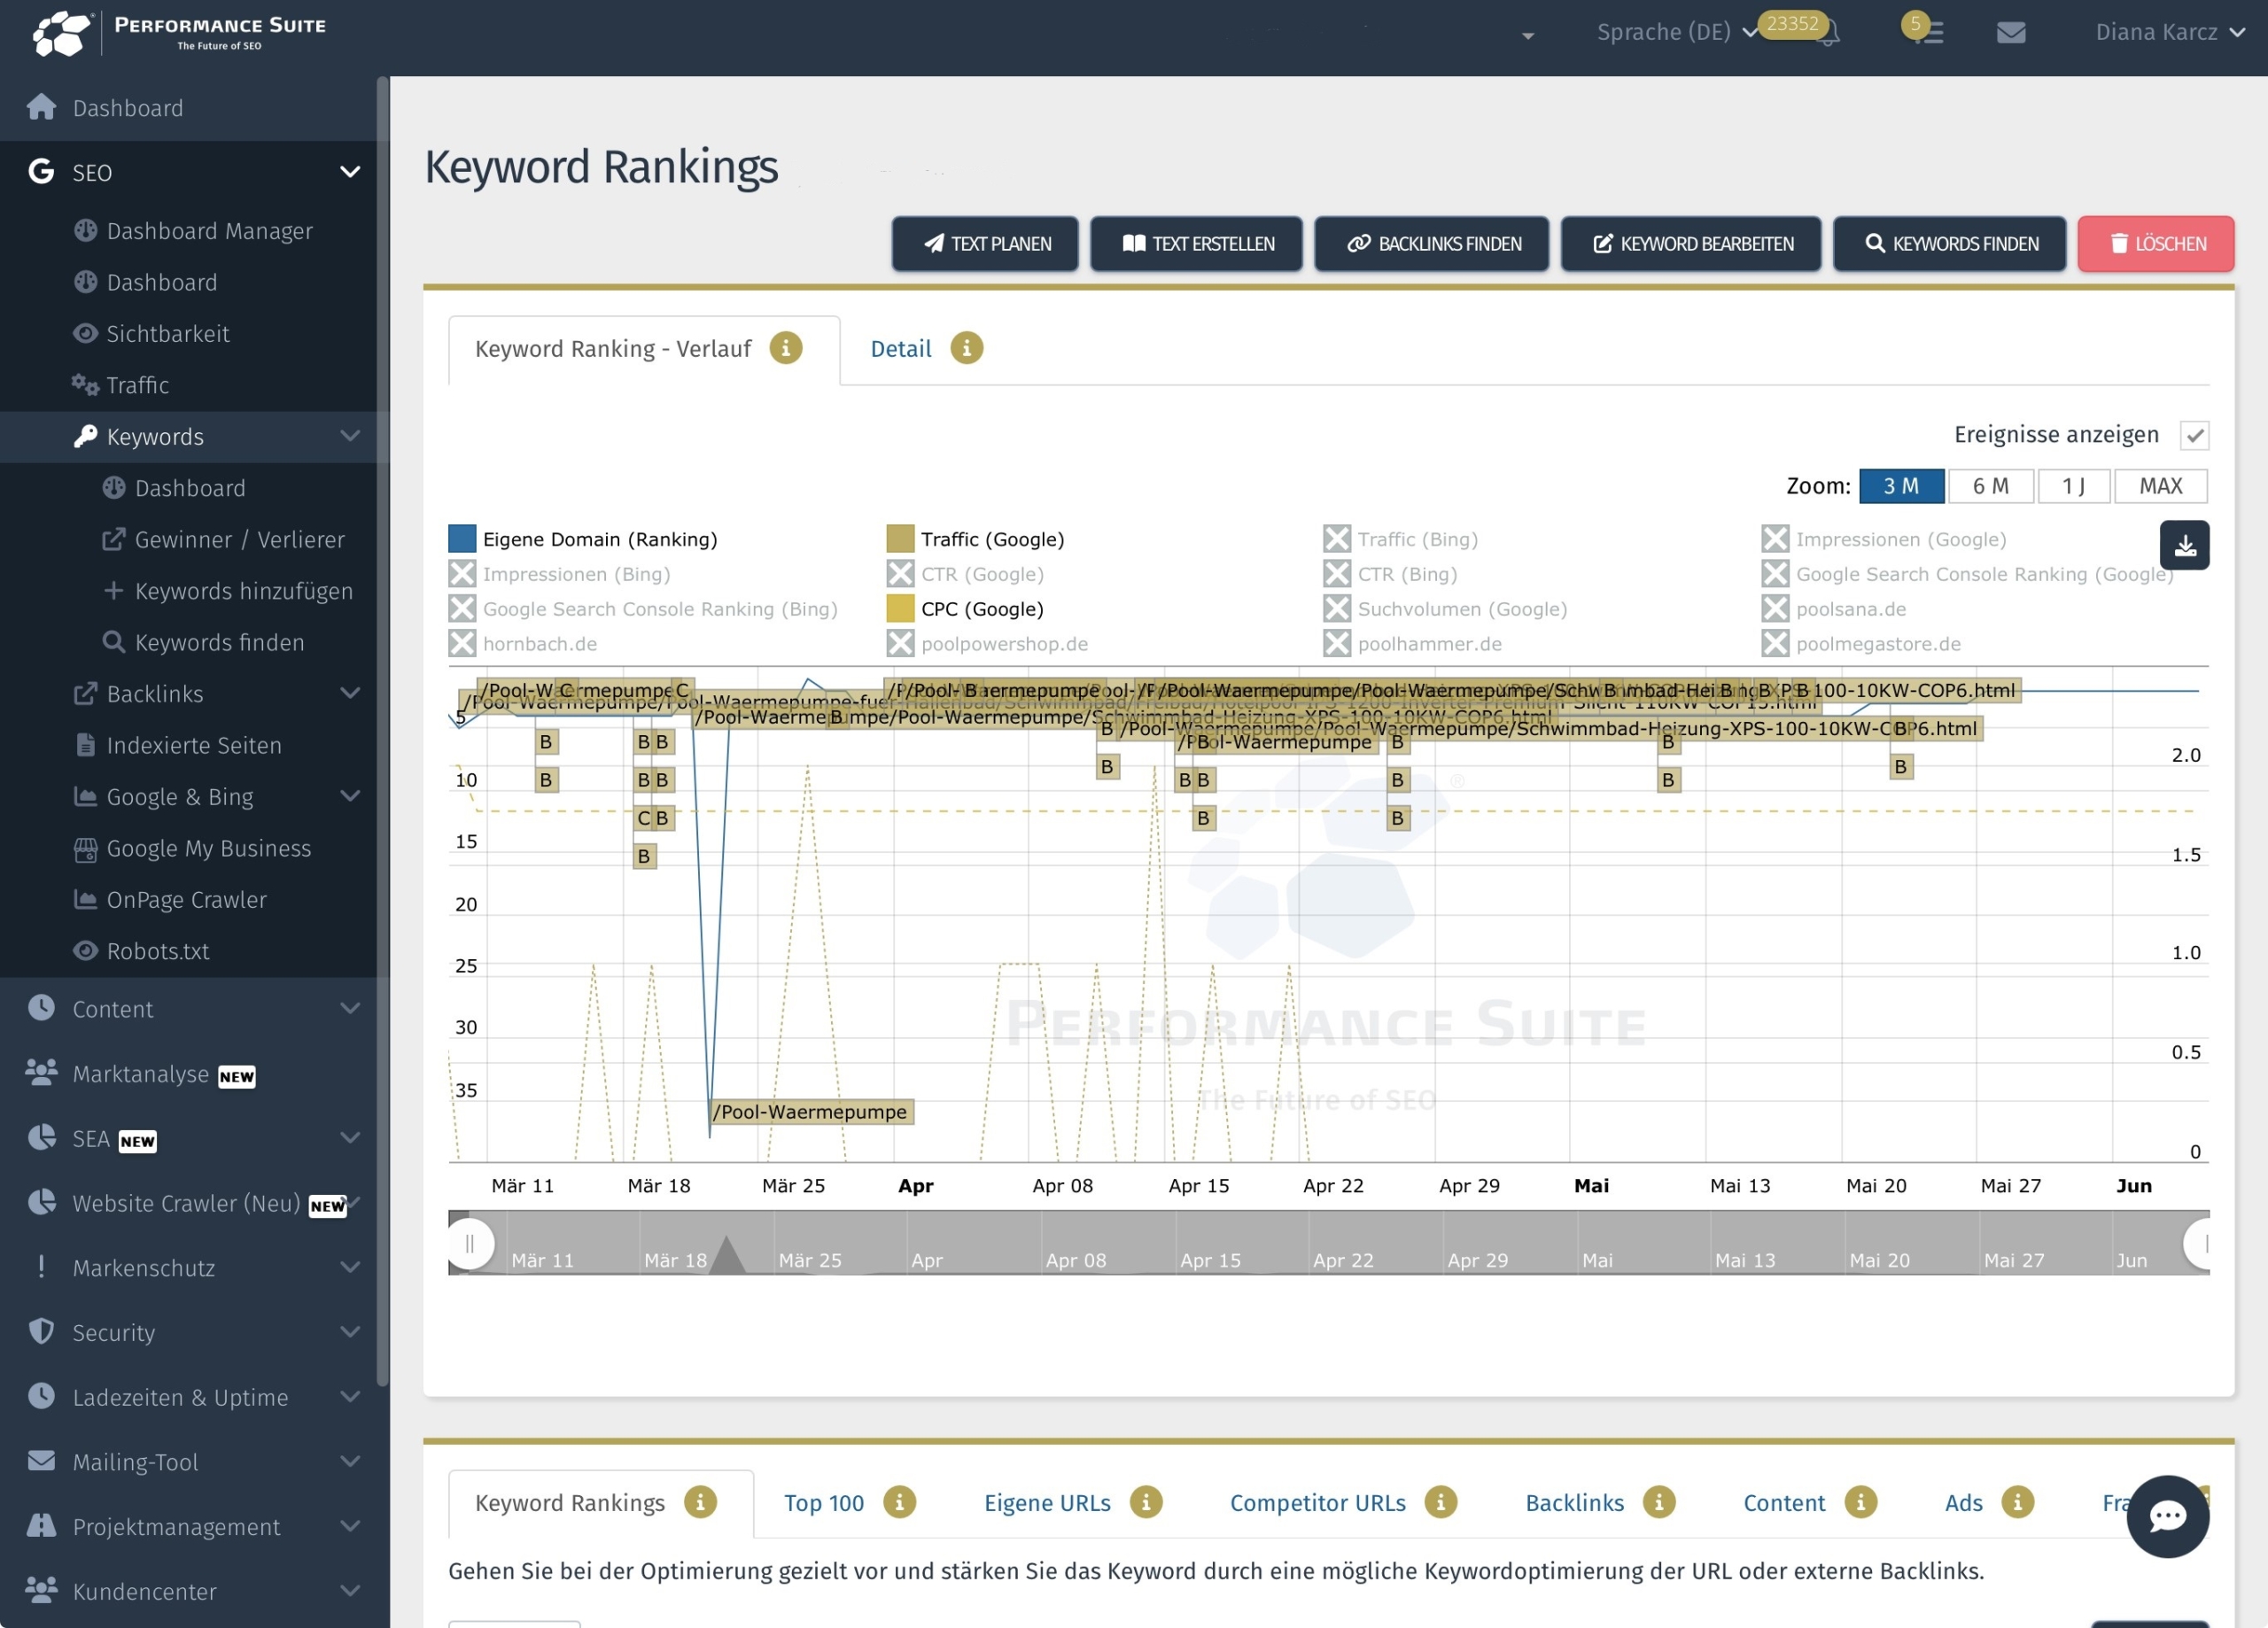
Task: Click the Dashboard Manager palette icon
Action: [86, 230]
